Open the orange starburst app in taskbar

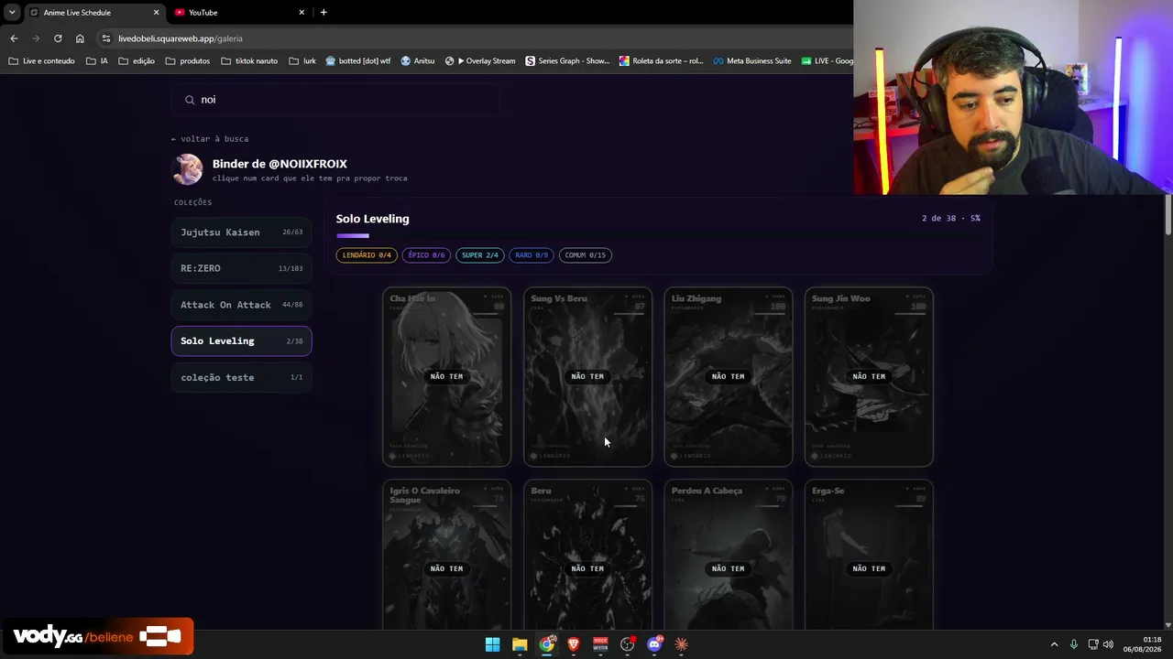tap(681, 644)
